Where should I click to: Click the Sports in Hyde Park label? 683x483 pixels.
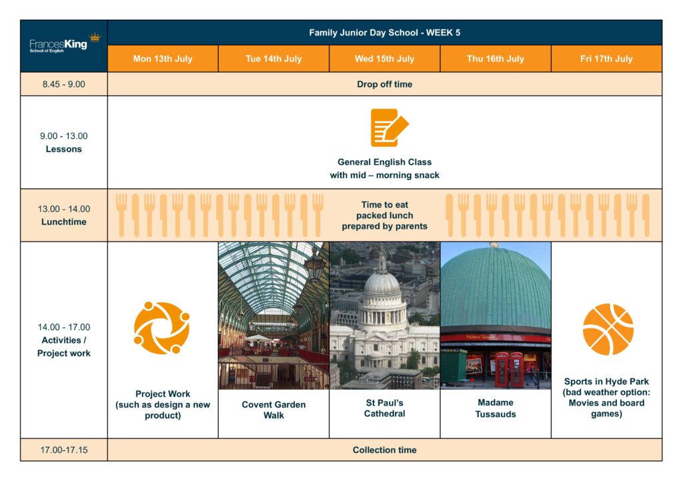pyautogui.click(x=606, y=382)
